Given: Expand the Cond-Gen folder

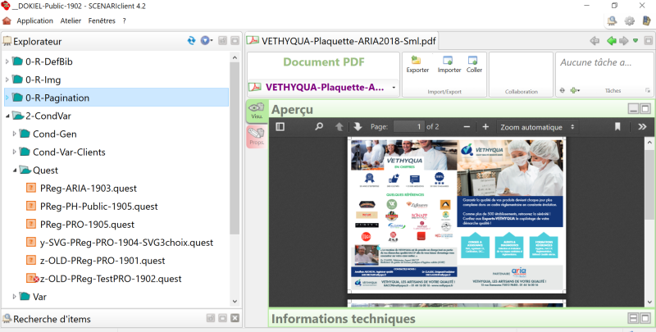Looking at the screenshot, I should click(x=15, y=134).
